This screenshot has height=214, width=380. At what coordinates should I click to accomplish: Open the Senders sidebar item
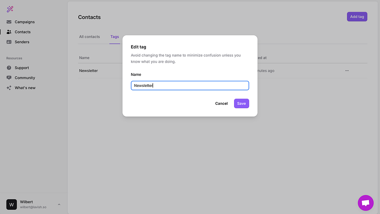click(x=22, y=42)
